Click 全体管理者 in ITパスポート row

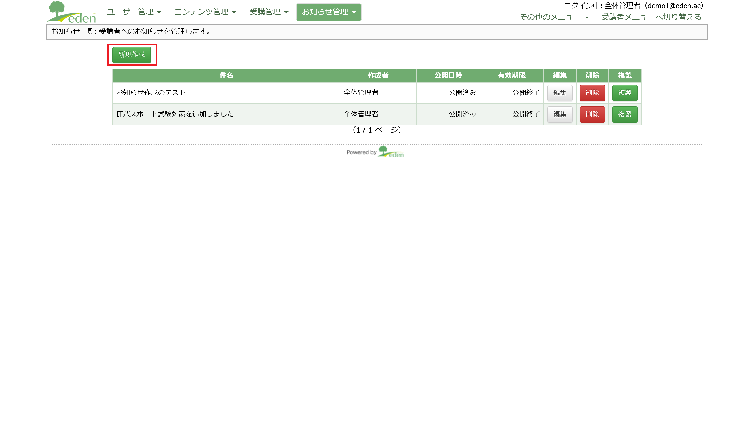click(x=361, y=114)
